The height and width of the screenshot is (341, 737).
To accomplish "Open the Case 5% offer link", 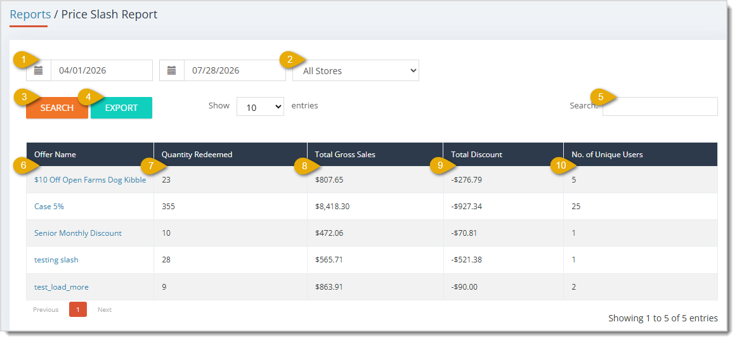I will [49, 206].
